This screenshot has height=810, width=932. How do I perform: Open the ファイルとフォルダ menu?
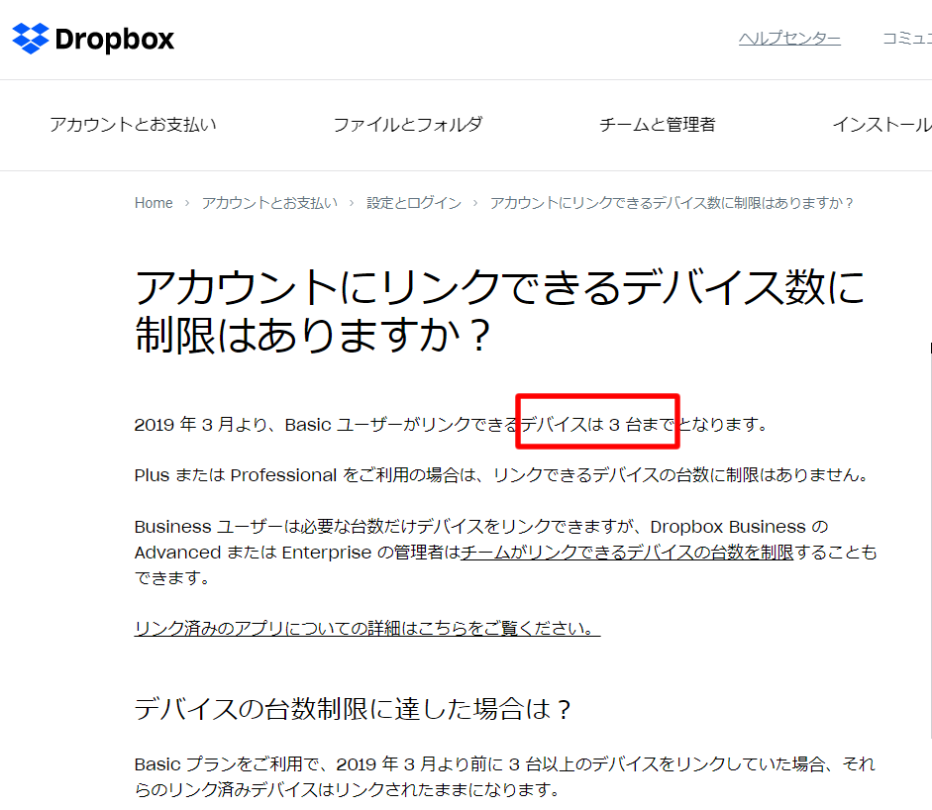coord(408,124)
